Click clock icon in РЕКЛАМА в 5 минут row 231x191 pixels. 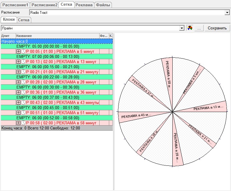point(23,51)
